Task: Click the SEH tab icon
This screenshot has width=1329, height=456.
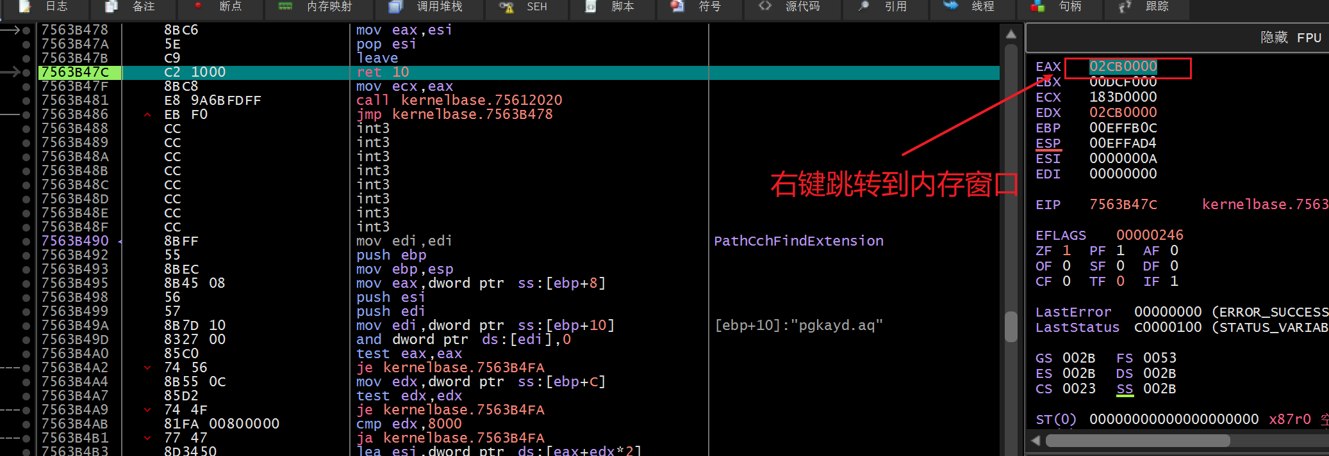Action: tap(506, 7)
